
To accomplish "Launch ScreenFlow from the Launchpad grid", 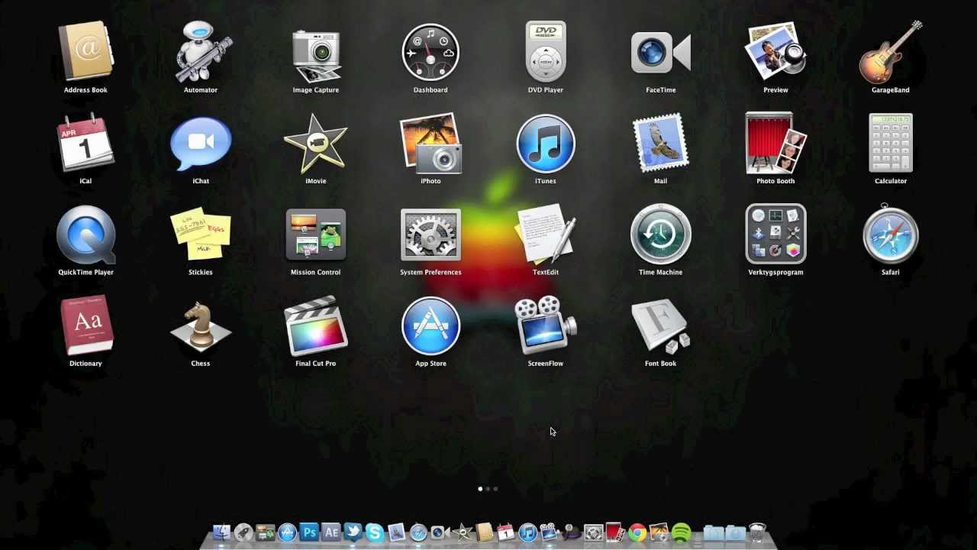I will pos(546,325).
